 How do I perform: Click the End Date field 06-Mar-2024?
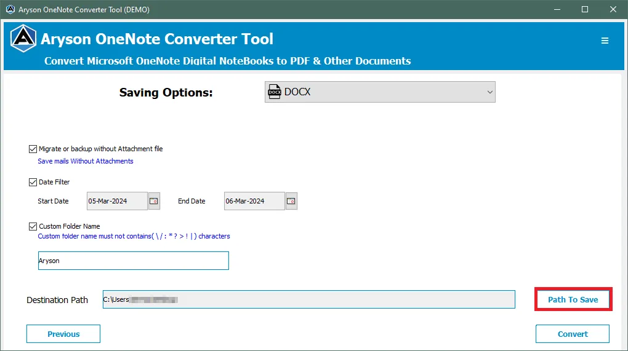254,201
